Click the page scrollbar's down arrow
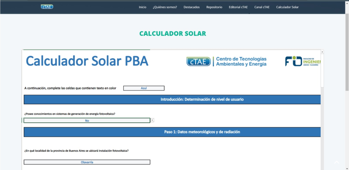The height and width of the screenshot is (170, 349). pyautogui.click(x=347, y=168)
